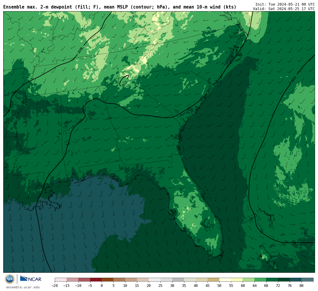Pick the khaki swatch between 45 and 50
The image size is (318, 291).
point(213,280)
